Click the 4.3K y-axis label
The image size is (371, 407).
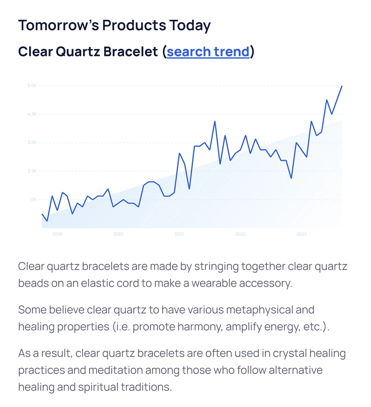(x=32, y=114)
